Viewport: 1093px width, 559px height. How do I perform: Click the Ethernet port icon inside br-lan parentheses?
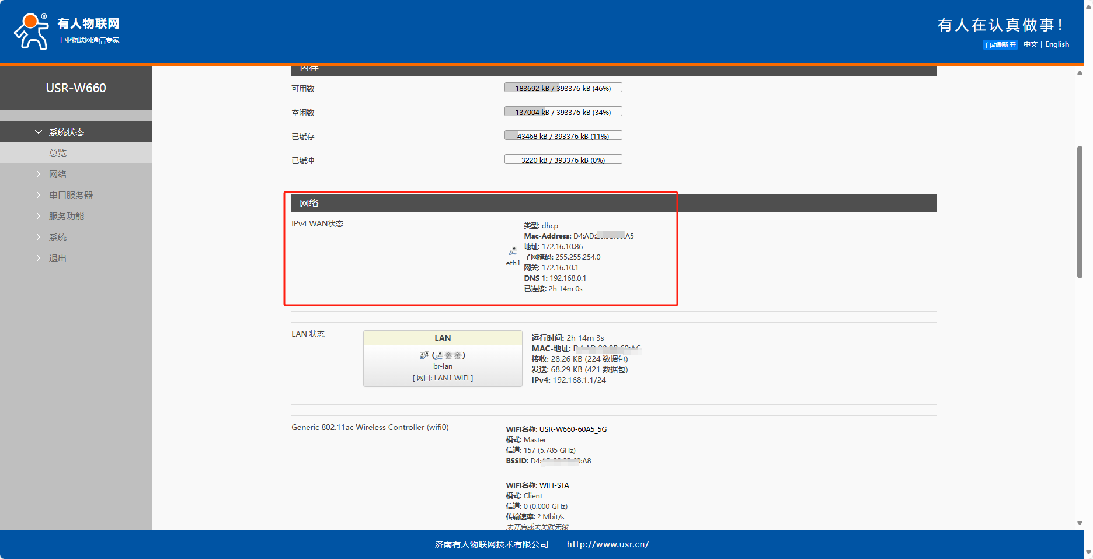pos(438,355)
